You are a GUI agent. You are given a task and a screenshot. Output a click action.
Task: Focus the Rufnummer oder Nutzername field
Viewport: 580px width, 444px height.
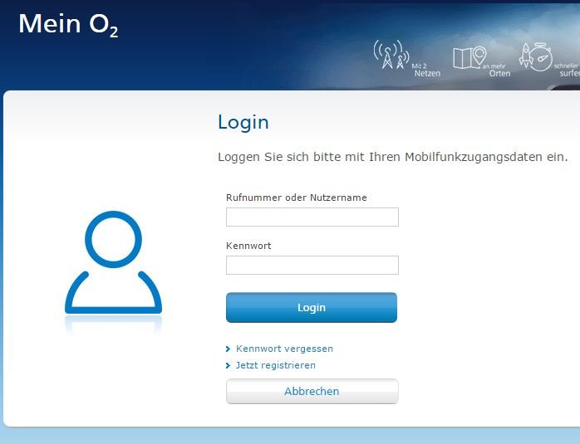pyautogui.click(x=312, y=217)
